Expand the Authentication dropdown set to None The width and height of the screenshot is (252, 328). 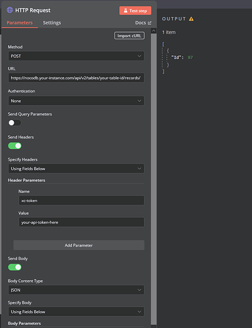point(76,101)
